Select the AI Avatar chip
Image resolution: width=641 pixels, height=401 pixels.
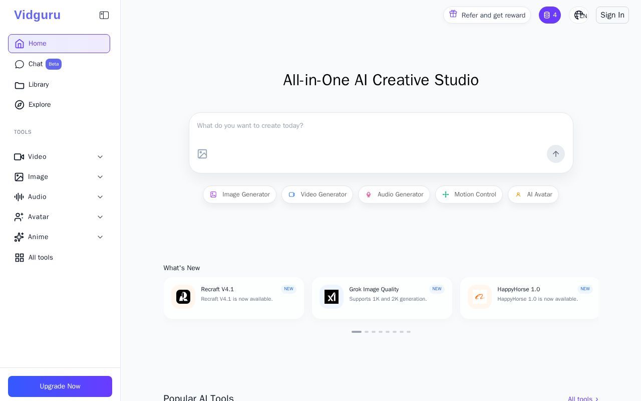tap(533, 194)
